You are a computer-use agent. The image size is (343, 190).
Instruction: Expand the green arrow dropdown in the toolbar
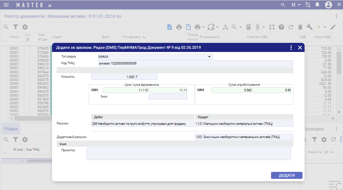(325, 27)
